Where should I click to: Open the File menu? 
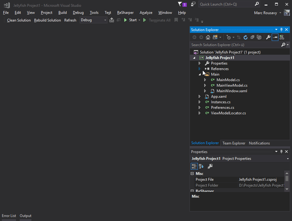pos(6,13)
